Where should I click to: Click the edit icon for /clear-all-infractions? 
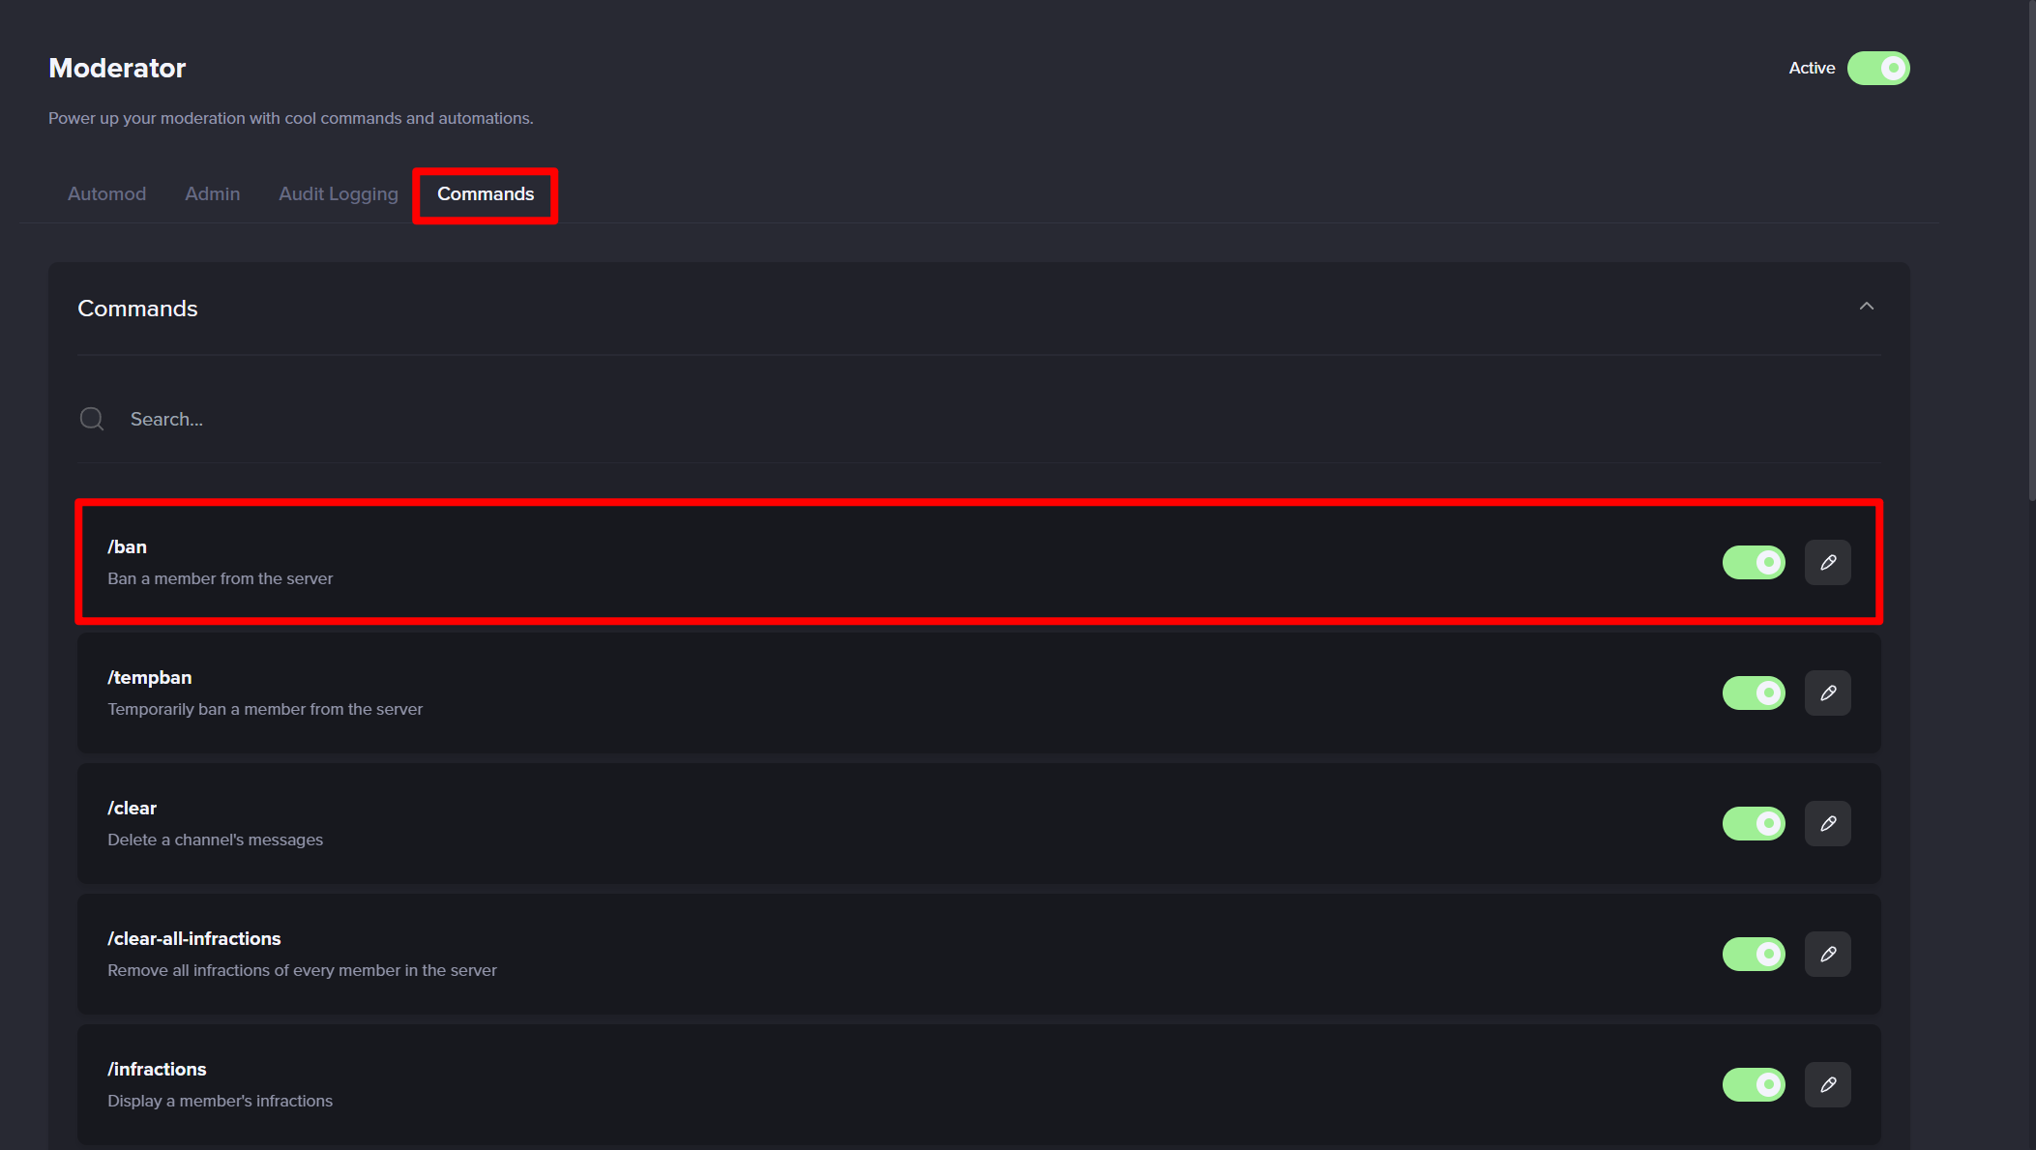tap(1828, 954)
